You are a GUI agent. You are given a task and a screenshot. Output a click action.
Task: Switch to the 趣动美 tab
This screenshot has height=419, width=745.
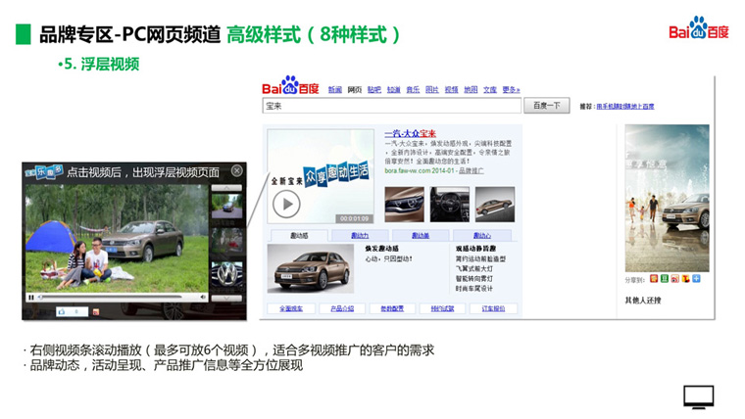click(421, 235)
